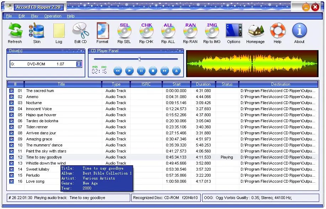Pause playback in CD Player Panel
The image size is (326, 209).
click(x=141, y=71)
